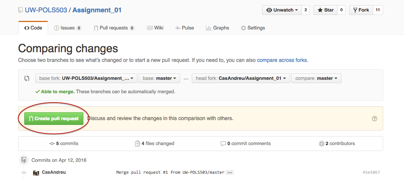Expand commit message ellipsis button

click(x=230, y=172)
